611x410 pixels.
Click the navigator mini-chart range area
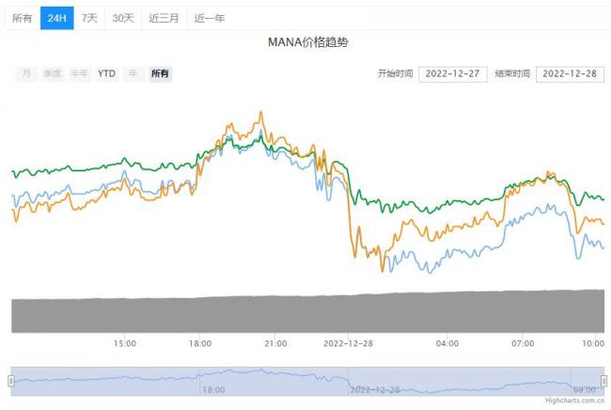[x=307, y=381]
